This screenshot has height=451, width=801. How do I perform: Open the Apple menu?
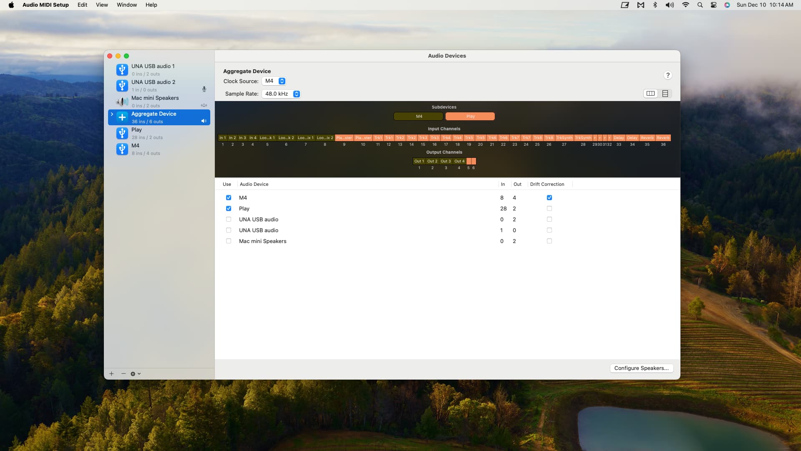coord(11,5)
